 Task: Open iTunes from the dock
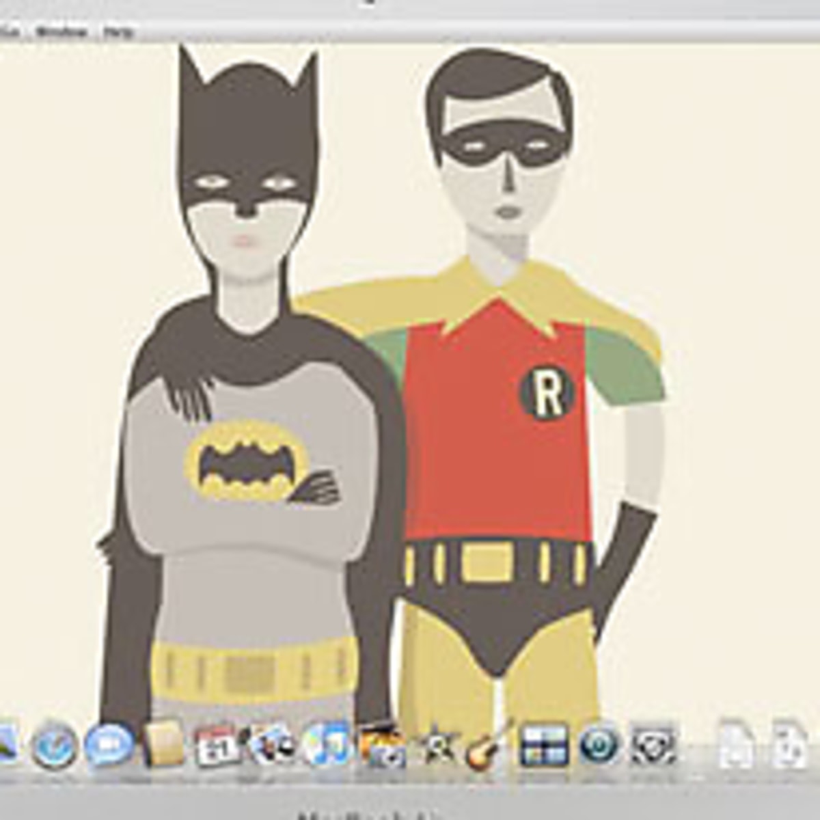(x=327, y=746)
